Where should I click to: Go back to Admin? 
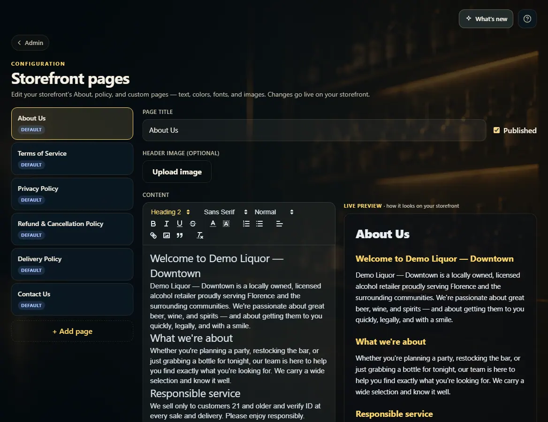pos(30,43)
